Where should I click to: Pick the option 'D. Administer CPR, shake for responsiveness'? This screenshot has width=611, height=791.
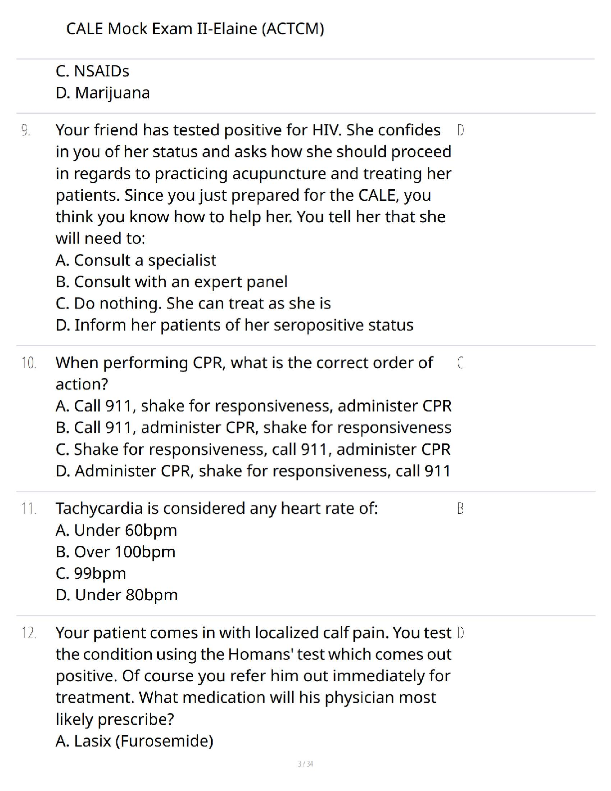point(253,471)
